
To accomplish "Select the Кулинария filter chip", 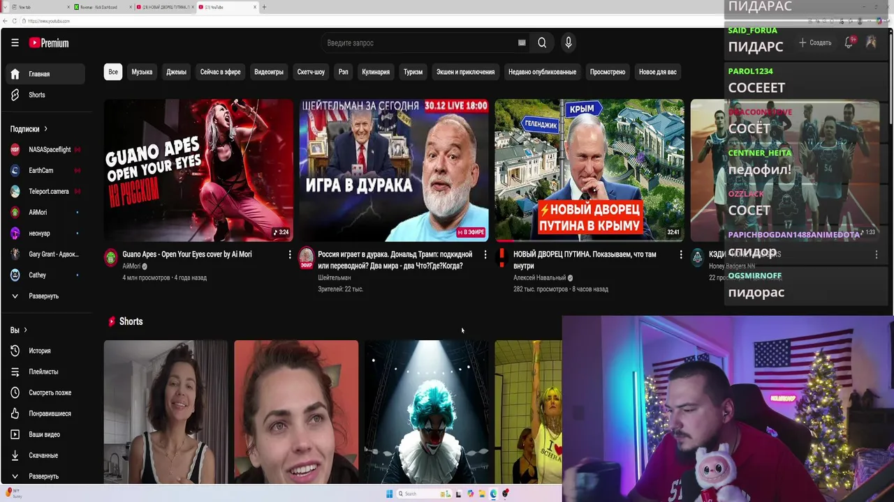I will point(376,72).
